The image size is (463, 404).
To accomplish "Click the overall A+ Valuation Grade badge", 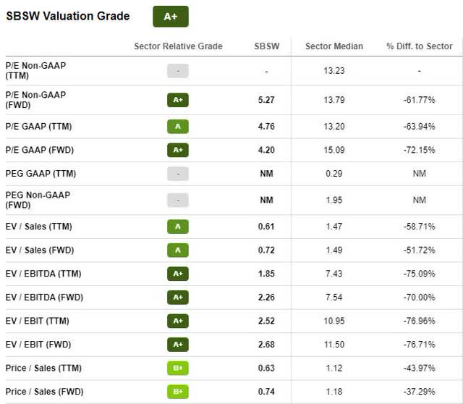I will click(x=171, y=17).
